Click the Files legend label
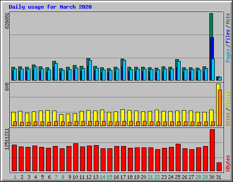The width and height of the screenshot is (233, 182). click(228, 36)
